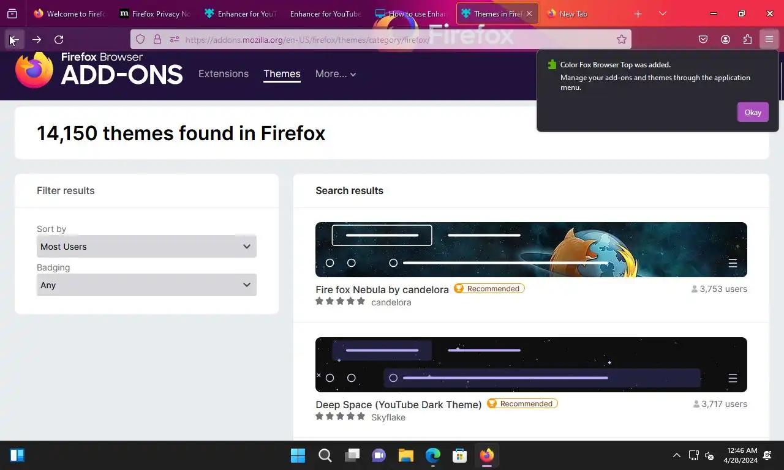Click Recommended badge for Fire fox Nebula

[489, 288]
